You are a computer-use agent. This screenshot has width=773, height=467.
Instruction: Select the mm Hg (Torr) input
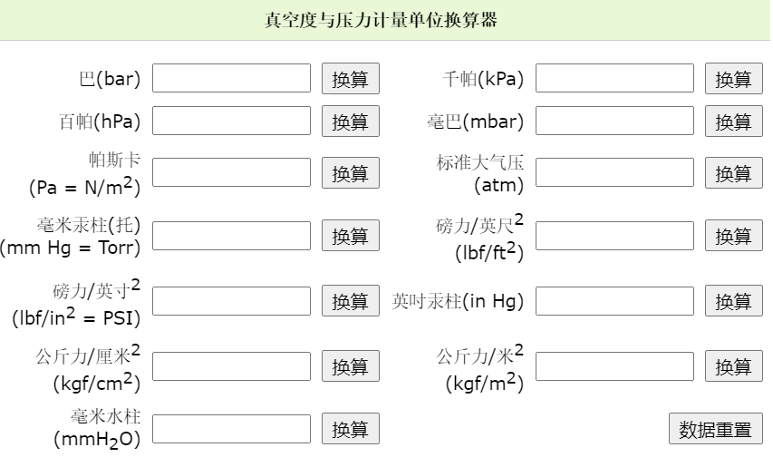231,236
